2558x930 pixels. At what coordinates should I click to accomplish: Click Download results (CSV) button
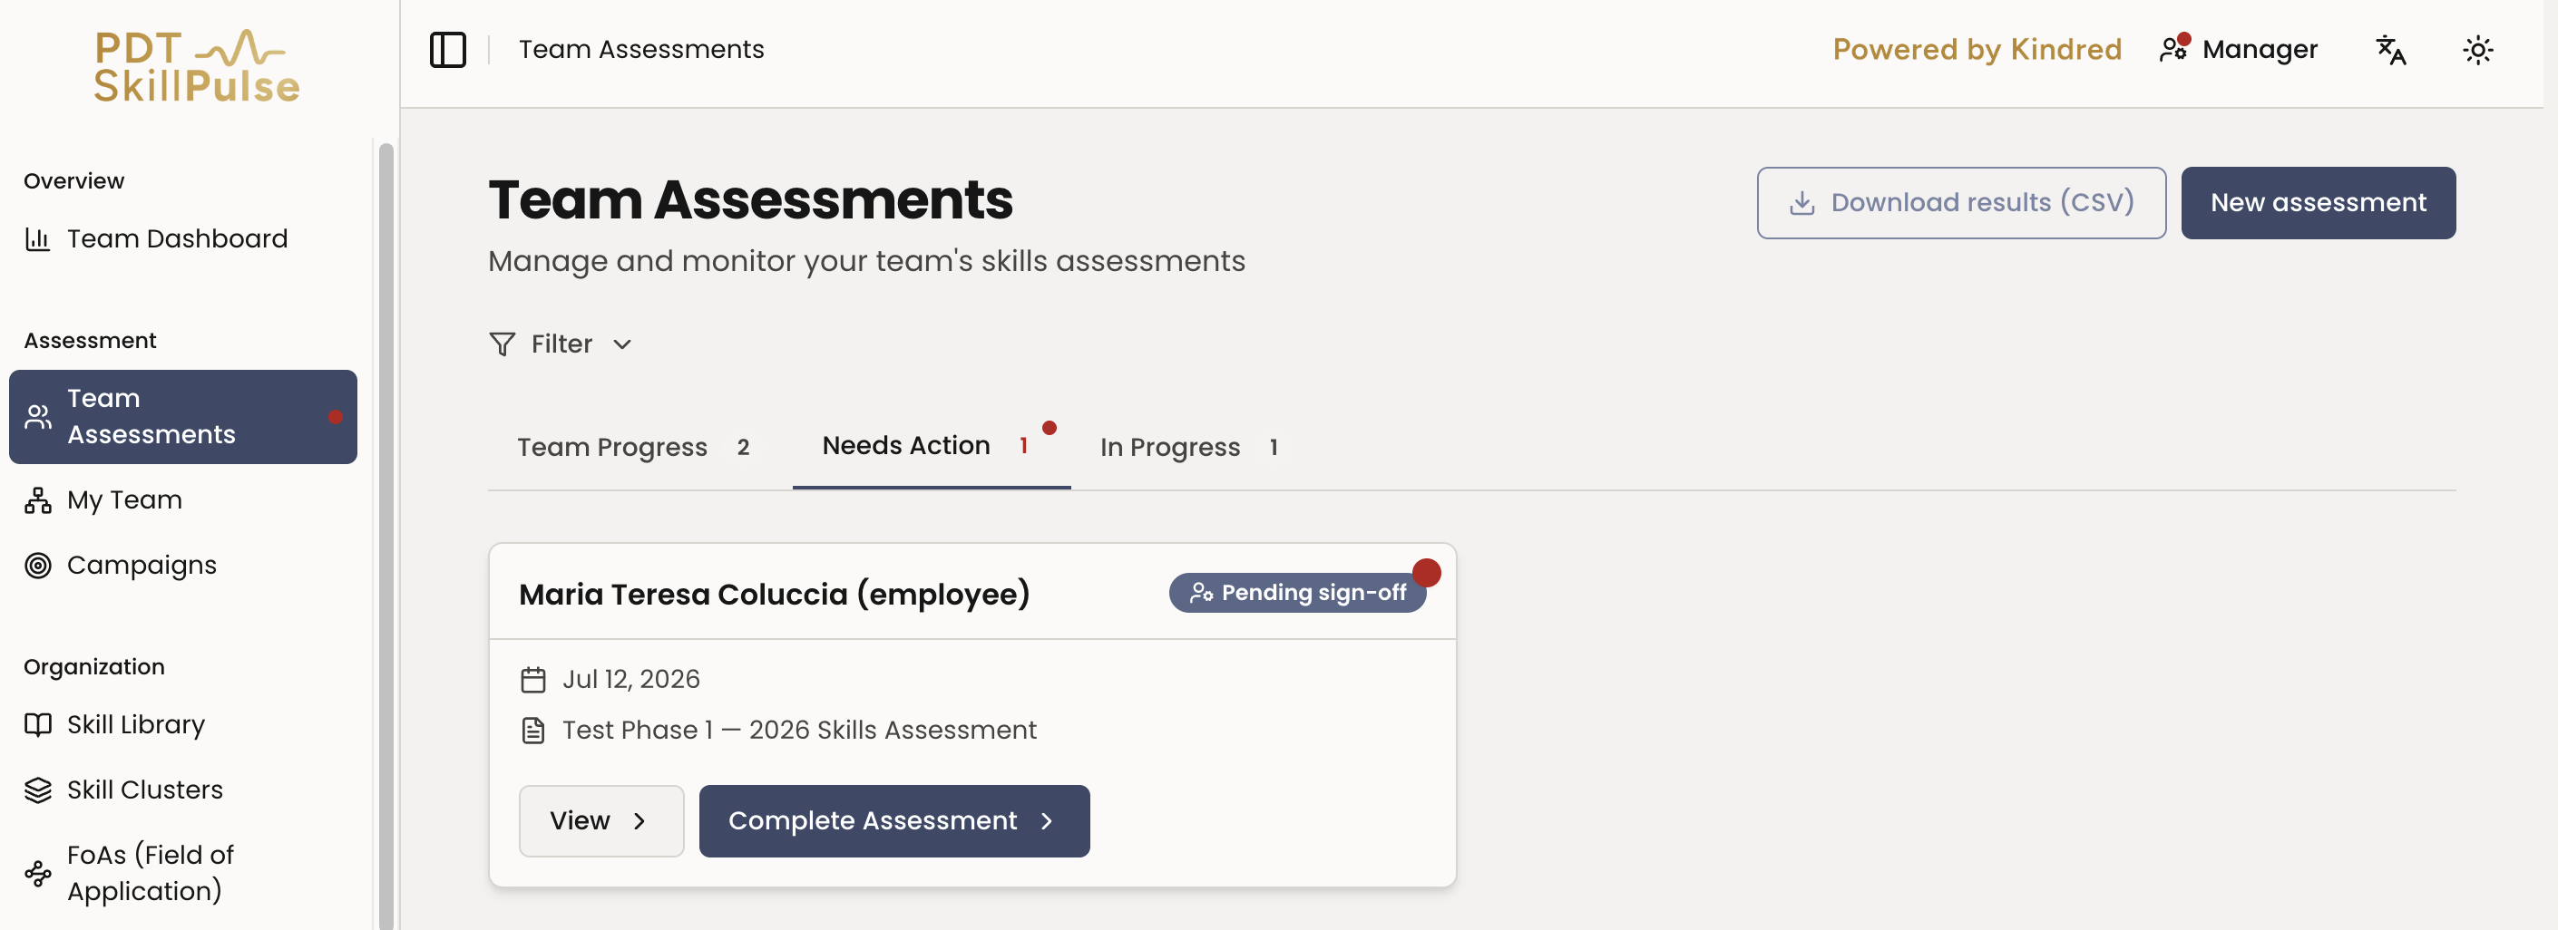(1961, 203)
